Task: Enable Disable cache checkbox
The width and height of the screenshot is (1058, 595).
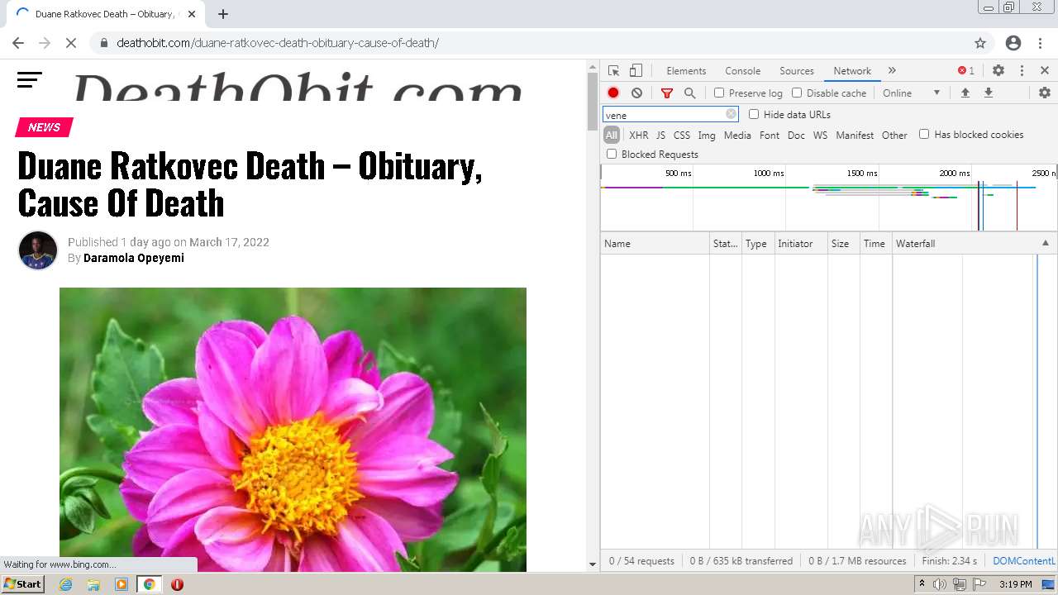Action: tap(797, 93)
